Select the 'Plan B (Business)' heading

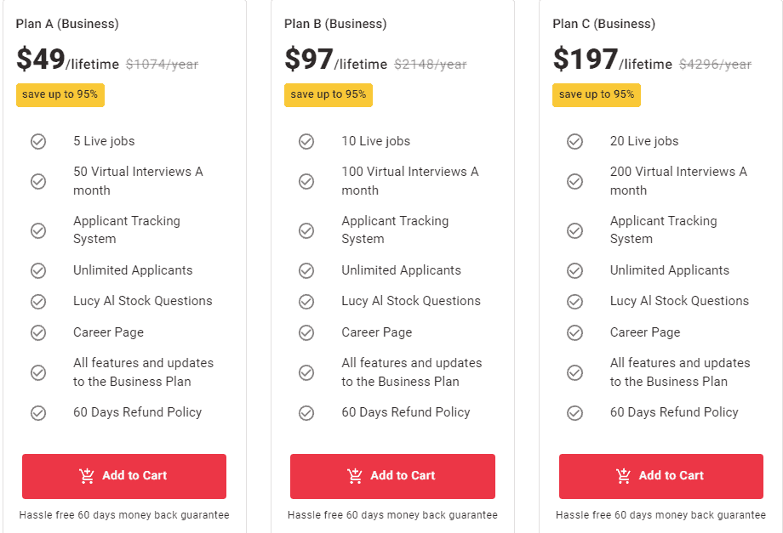[335, 24]
